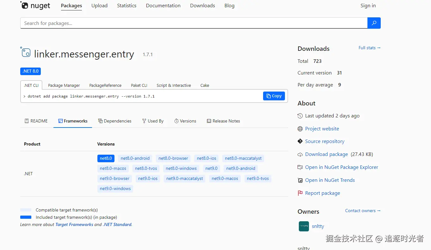Select the PackageReference tab
The height and width of the screenshot is (250, 431).
point(105,85)
